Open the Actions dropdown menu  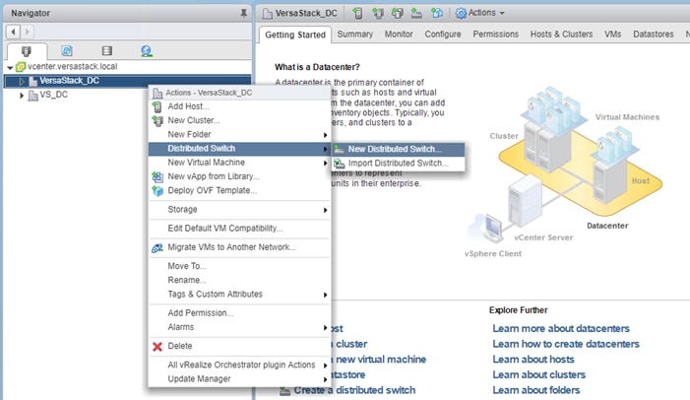tap(480, 13)
